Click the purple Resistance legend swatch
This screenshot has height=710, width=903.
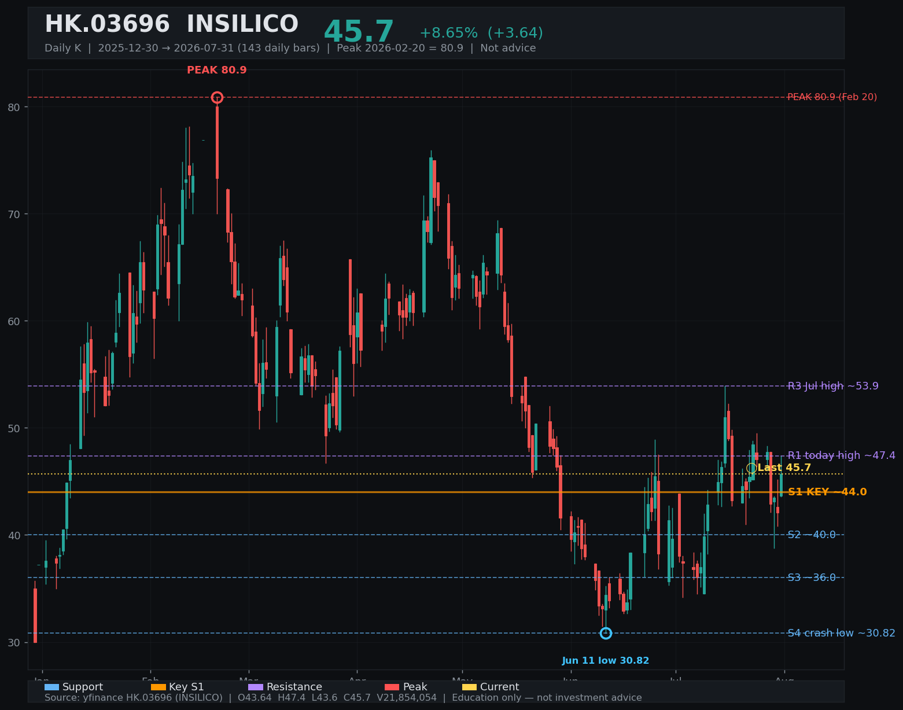(256, 687)
